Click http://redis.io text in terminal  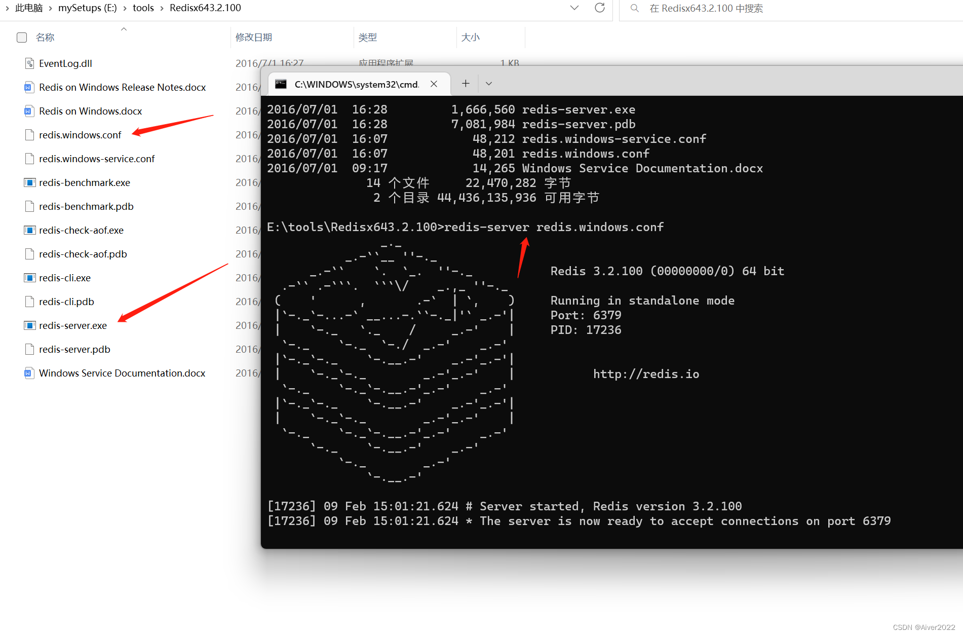(646, 374)
